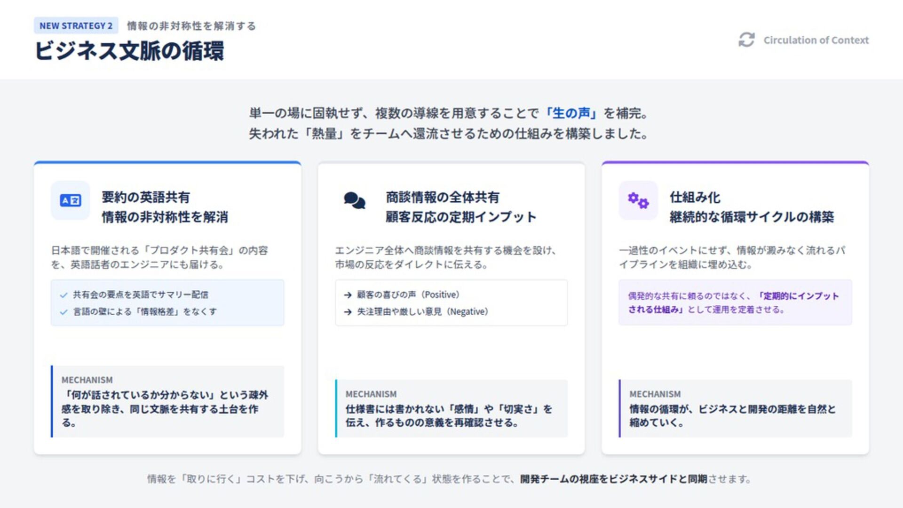
Task: Click the Circulation of Context label
Action: tap(816, 40)
